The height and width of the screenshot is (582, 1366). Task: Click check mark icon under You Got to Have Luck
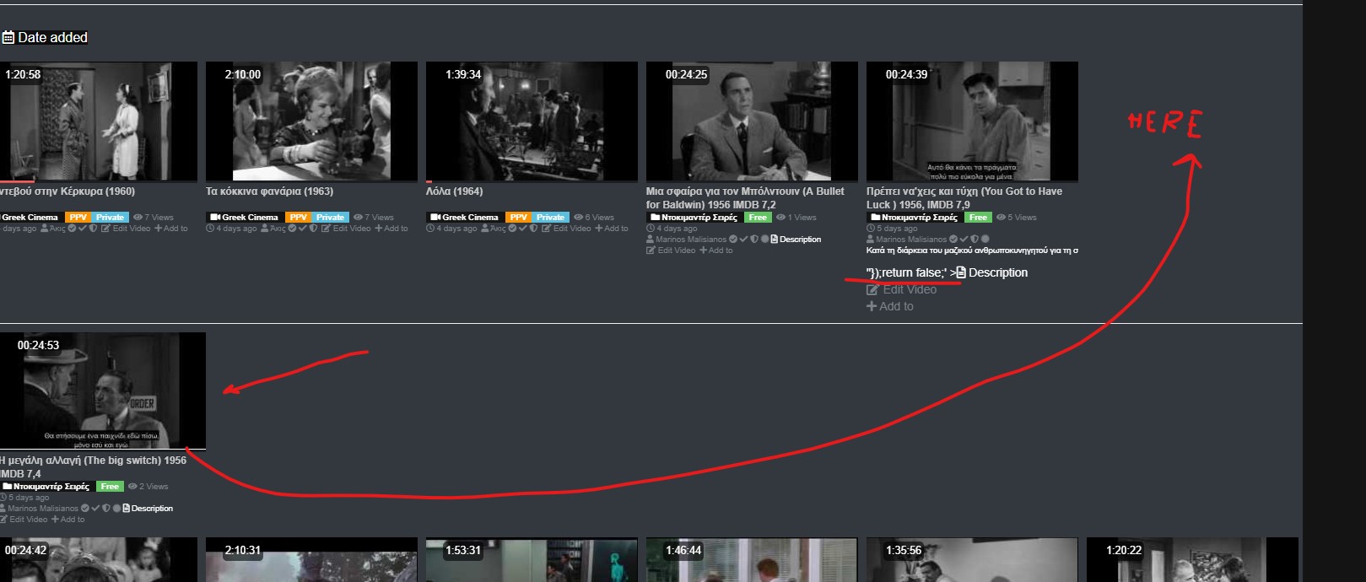click(x=964, y=240)
